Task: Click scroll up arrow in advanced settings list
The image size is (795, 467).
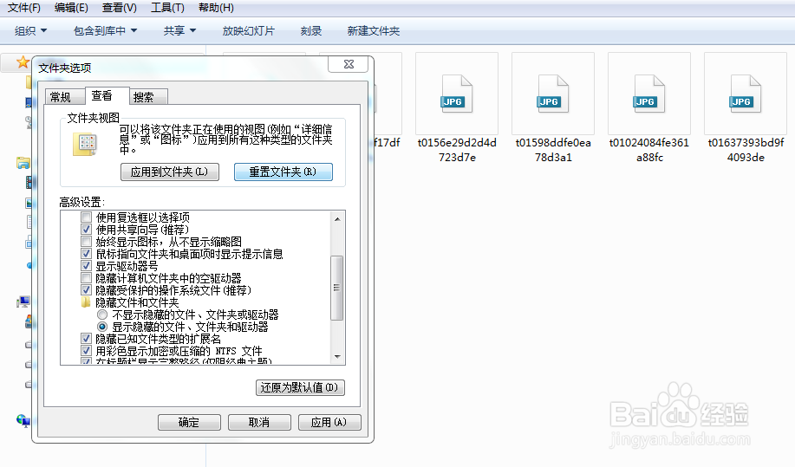Action: click(337, 219)
